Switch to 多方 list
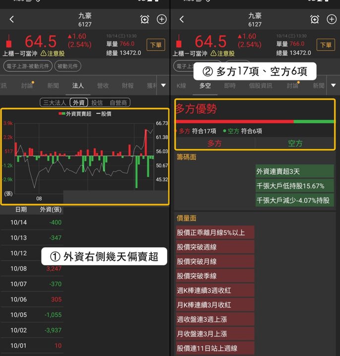 (215, 143)
